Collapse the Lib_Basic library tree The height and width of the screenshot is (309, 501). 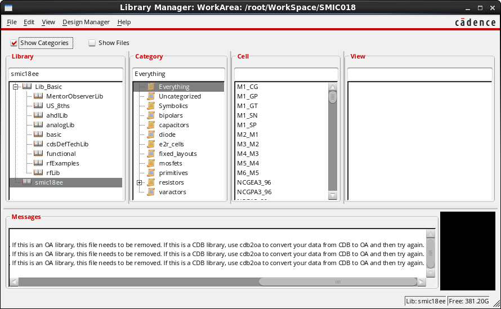point(16,87)
